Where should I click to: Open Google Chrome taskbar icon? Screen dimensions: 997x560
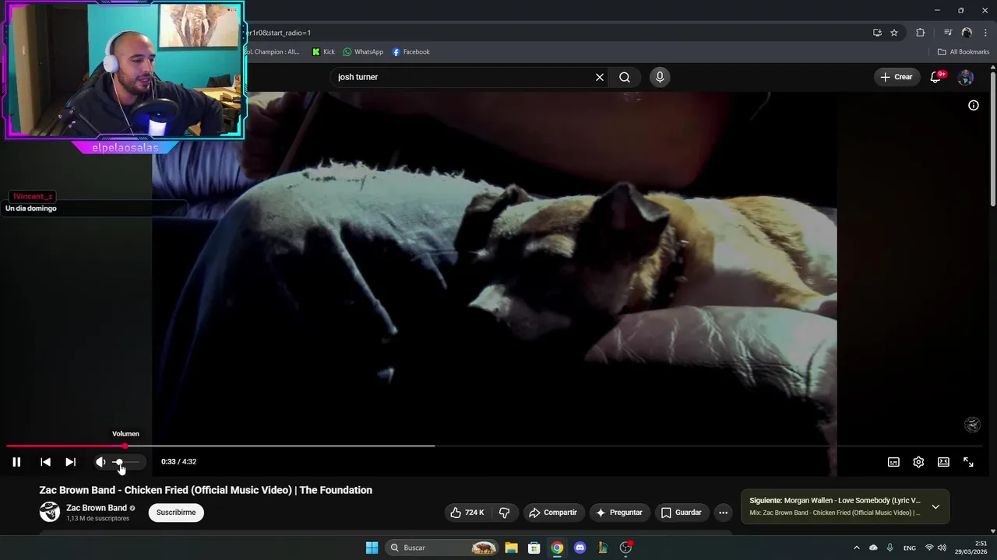pos(557,548)
